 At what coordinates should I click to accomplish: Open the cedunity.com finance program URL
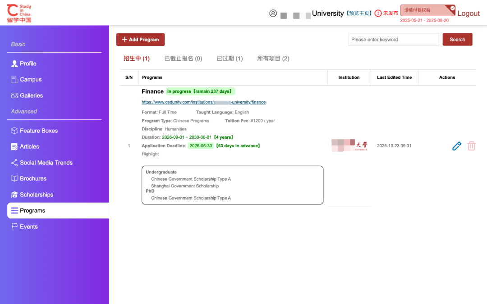pyautogui.click(x=204, y=102)
